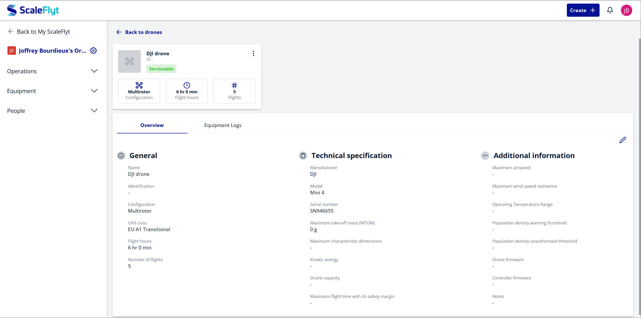Click the drone thumbnail placeholder image
This screenshot has height=318, width=641.
coord(129,61)
